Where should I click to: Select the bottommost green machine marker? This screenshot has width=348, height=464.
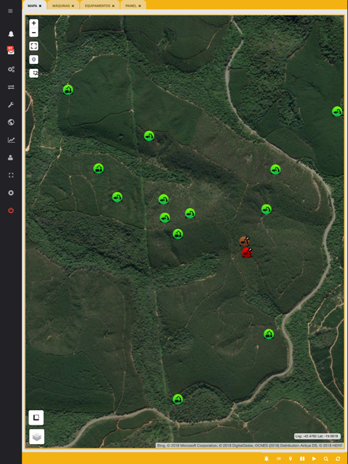[178, 399]
